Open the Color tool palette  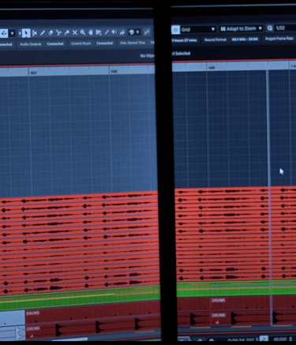[132, 32]
